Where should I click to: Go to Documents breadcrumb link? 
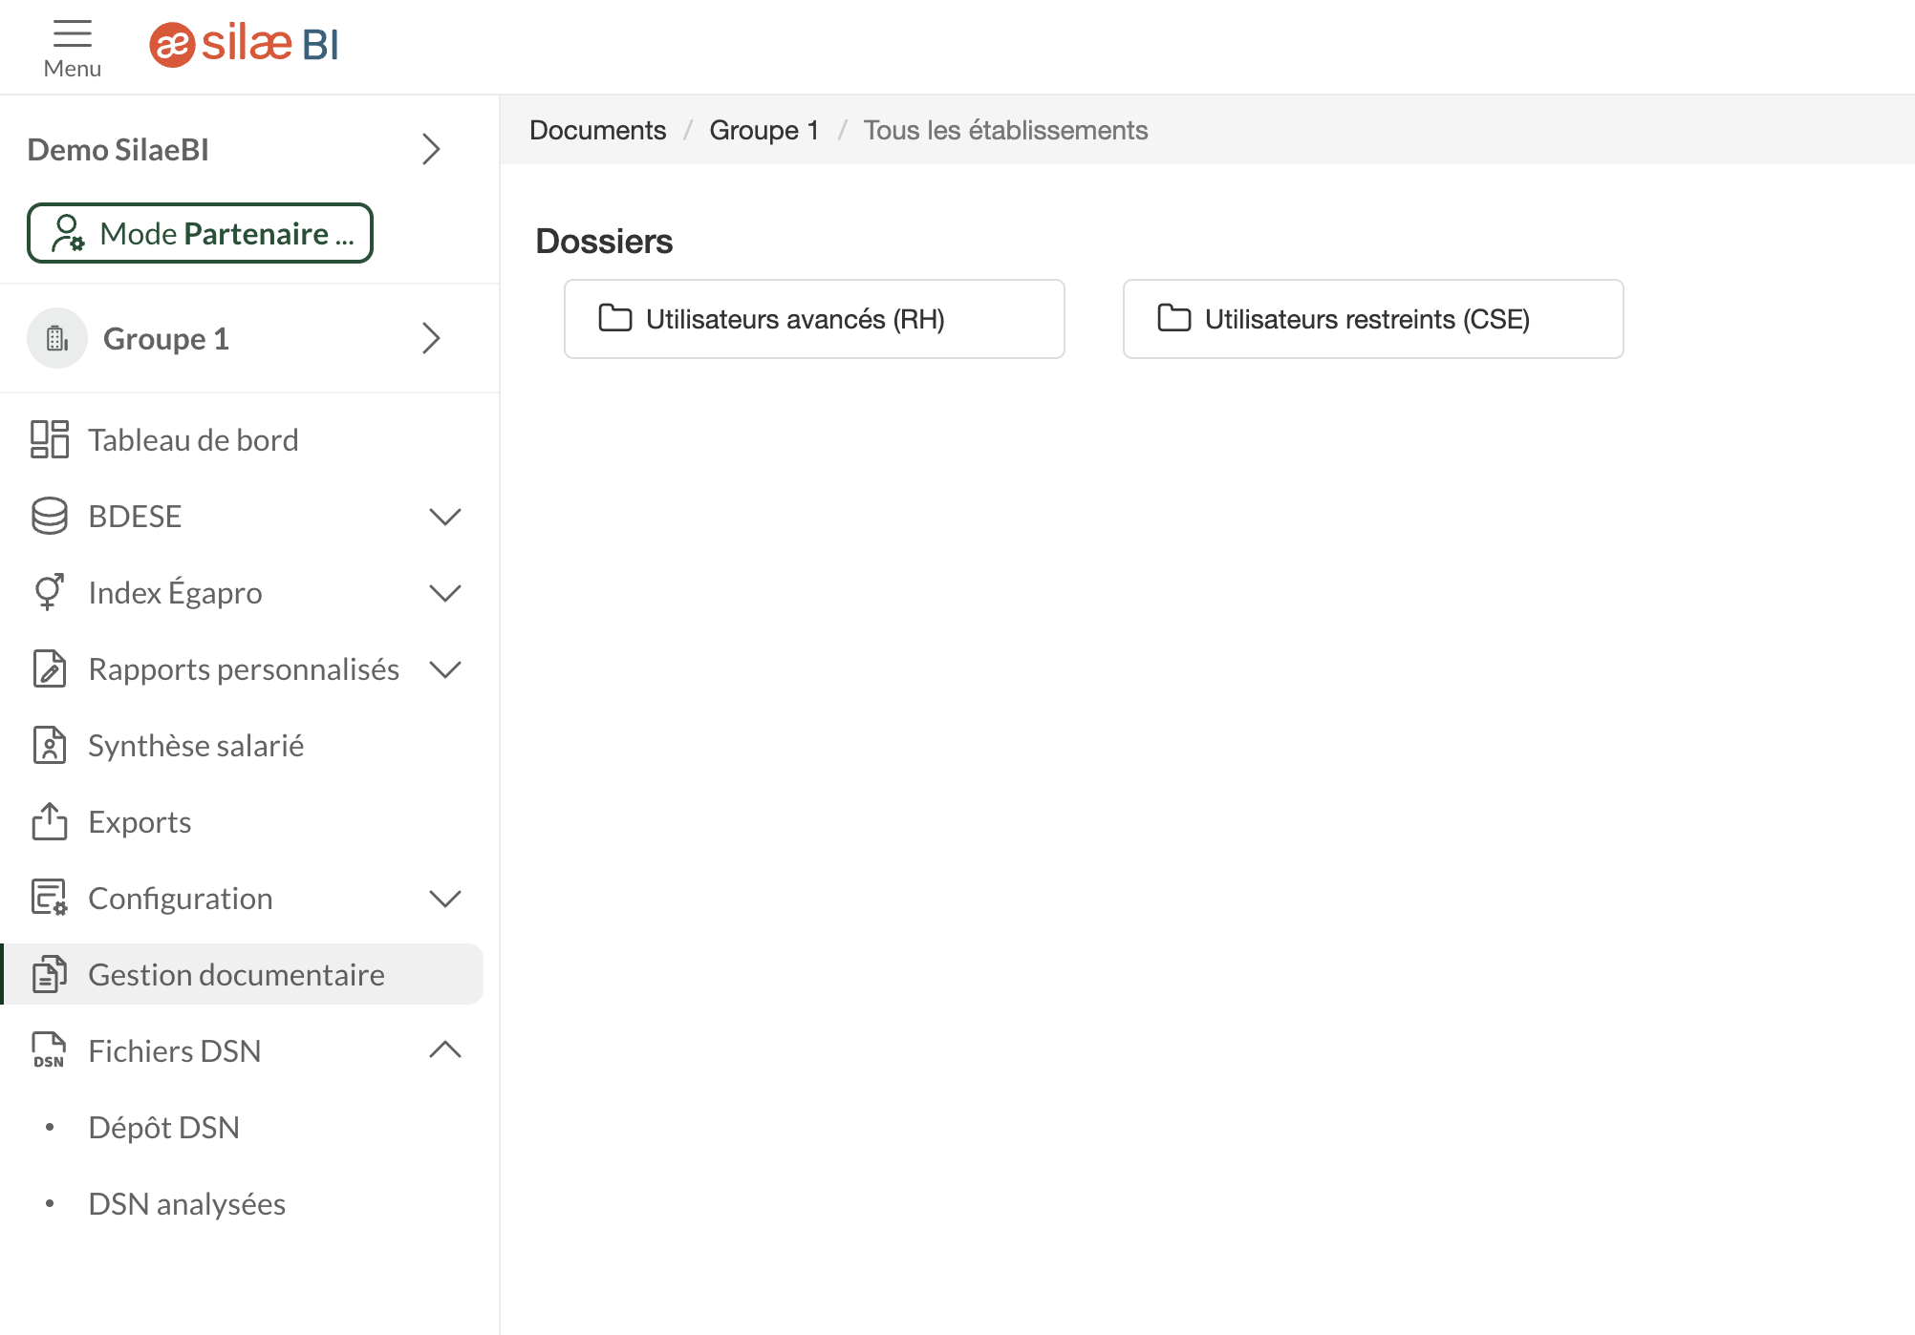[597, 131]
